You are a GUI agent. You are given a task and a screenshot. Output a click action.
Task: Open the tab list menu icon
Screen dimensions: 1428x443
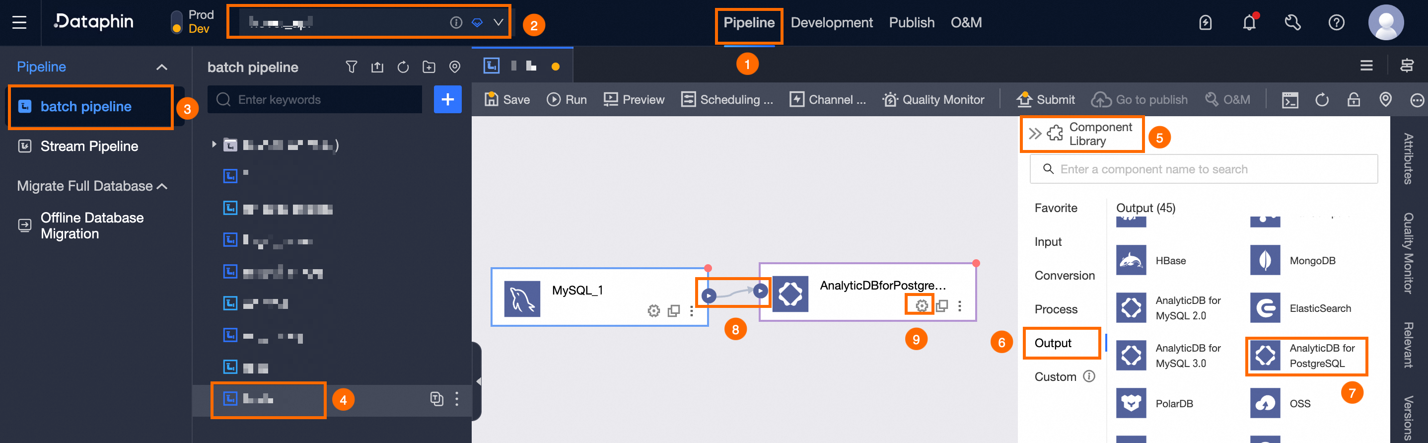pyautogui.click(x=1366, y=66)
